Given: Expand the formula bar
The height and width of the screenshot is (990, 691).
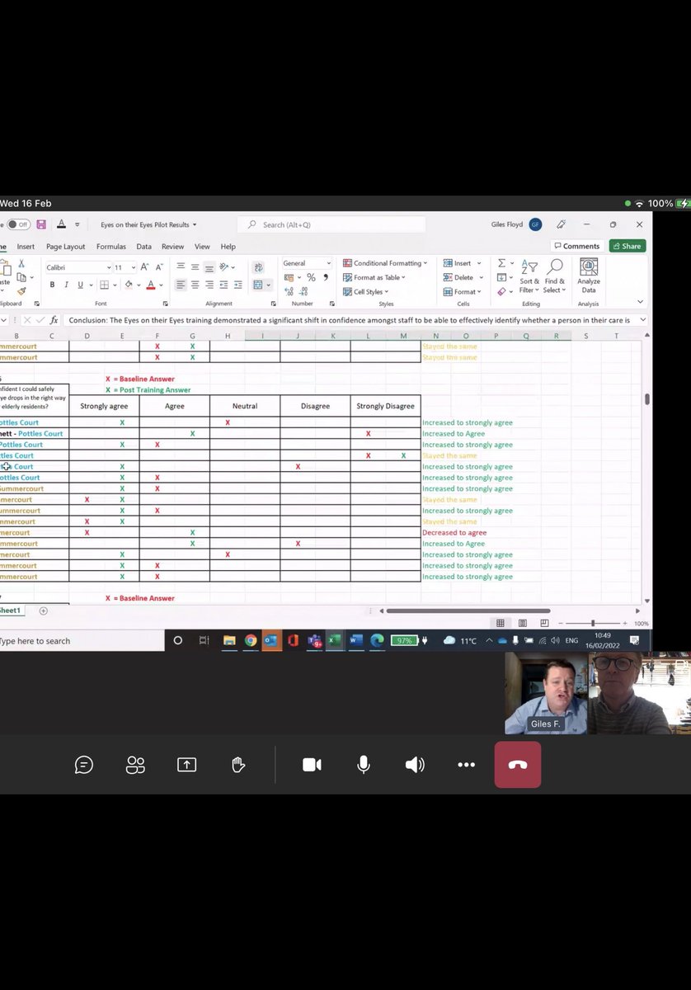Looking at the screenshot, I should point(642,320).
